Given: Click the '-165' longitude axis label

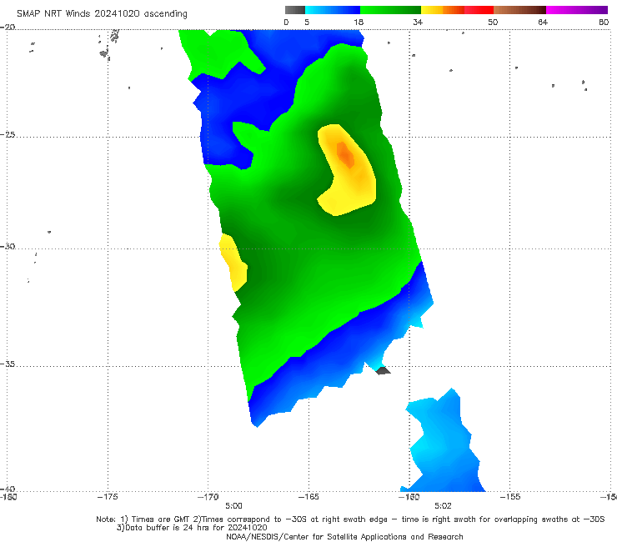Looking at the screenshot, I should click(x=308, y=497).
